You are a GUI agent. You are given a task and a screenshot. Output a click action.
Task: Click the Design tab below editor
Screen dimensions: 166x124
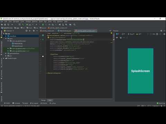[x=43, y=100]
